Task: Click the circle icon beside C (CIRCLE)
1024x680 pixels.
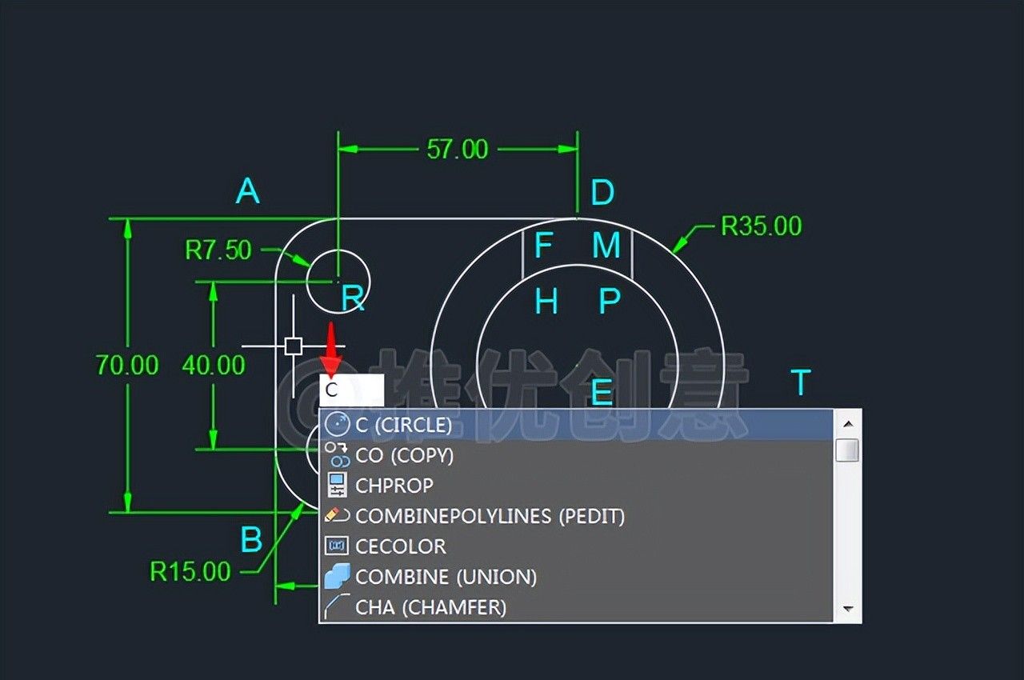Action: (x=338, y=424)
